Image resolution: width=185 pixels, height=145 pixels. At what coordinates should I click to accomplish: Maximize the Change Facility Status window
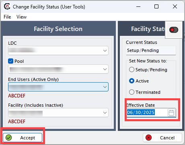click(x=156, y=6)
